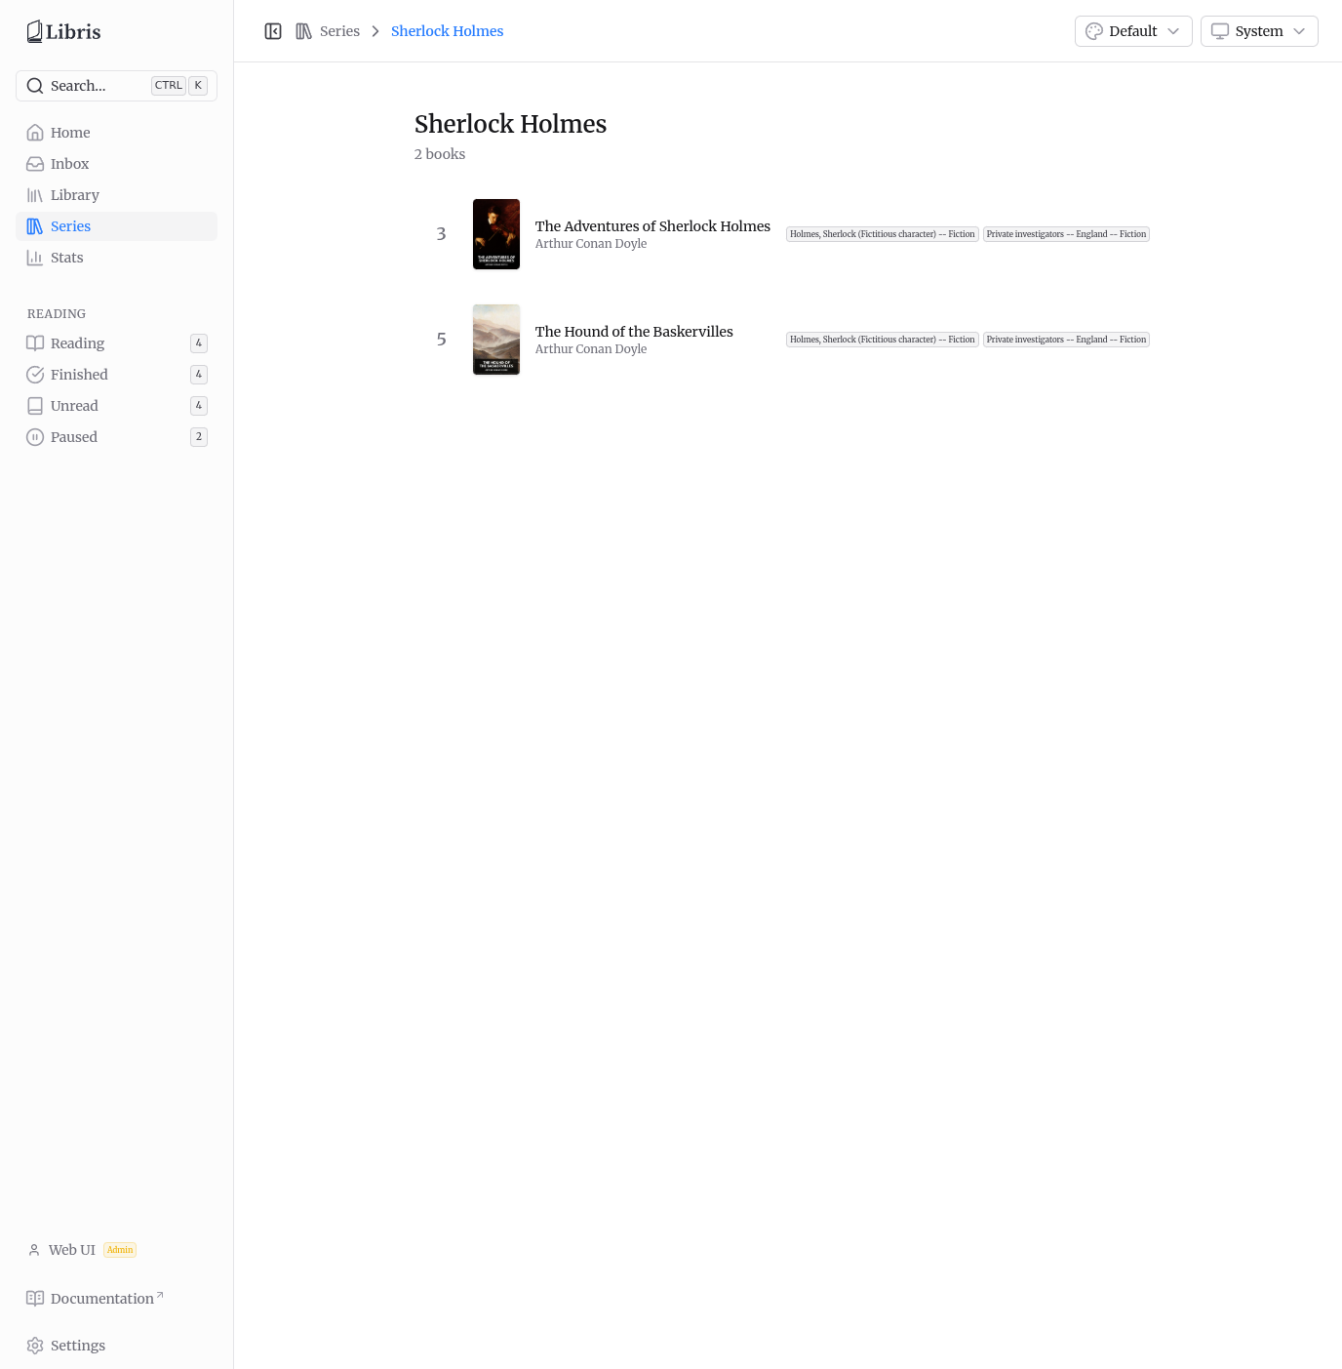Screen dimensions: 1342x1369
Task: Click into the Search field
Action: click(116, 86)
